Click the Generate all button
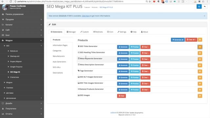 pos(178,40)
